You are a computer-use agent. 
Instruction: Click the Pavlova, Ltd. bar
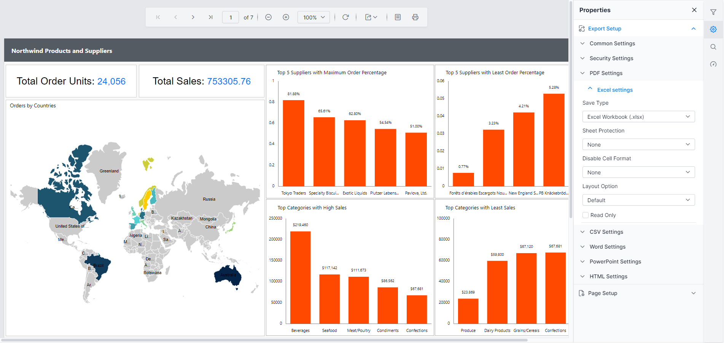click(x=416, y=160)
